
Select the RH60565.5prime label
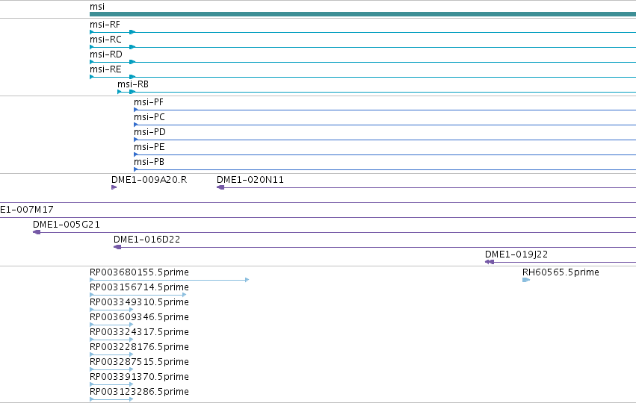[561, 272]
